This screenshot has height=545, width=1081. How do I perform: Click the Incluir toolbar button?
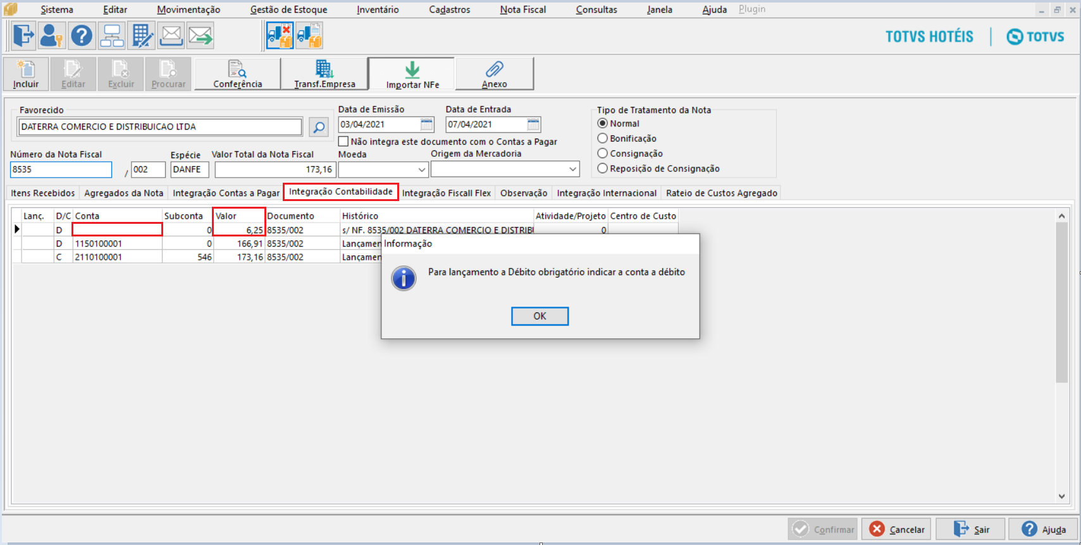[26, 74]
